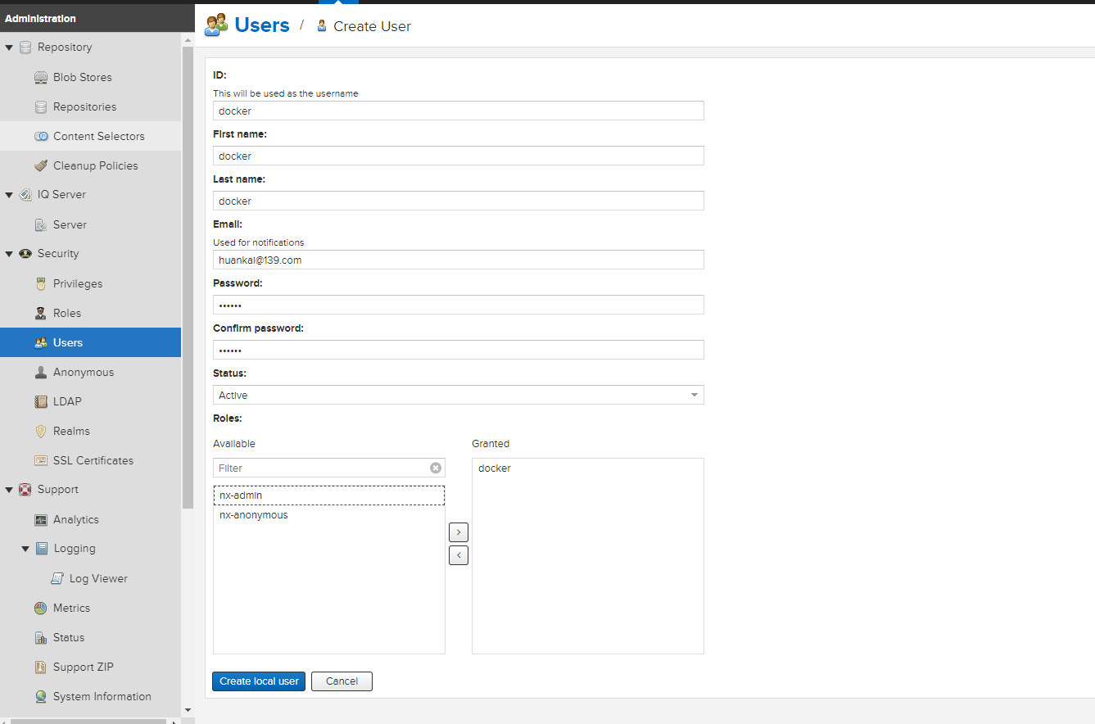Click the sidebar vertical scrollbar thumb
This screenshot has width=1095, height=724.
point(188,278)
